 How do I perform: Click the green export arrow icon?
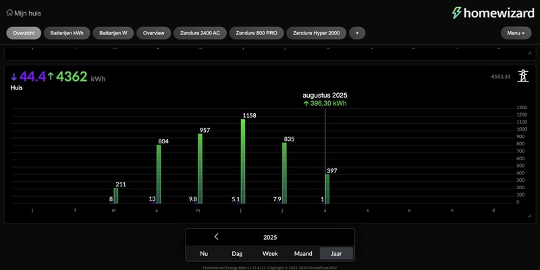pos(51,76)
